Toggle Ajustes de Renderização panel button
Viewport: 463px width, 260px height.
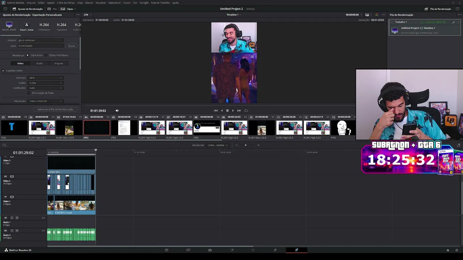(x=27, y=9)
